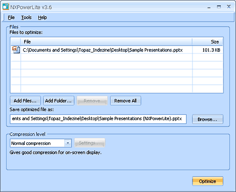Open the File menu
This screenshot has height=192, width=236.
pos(11,17)
